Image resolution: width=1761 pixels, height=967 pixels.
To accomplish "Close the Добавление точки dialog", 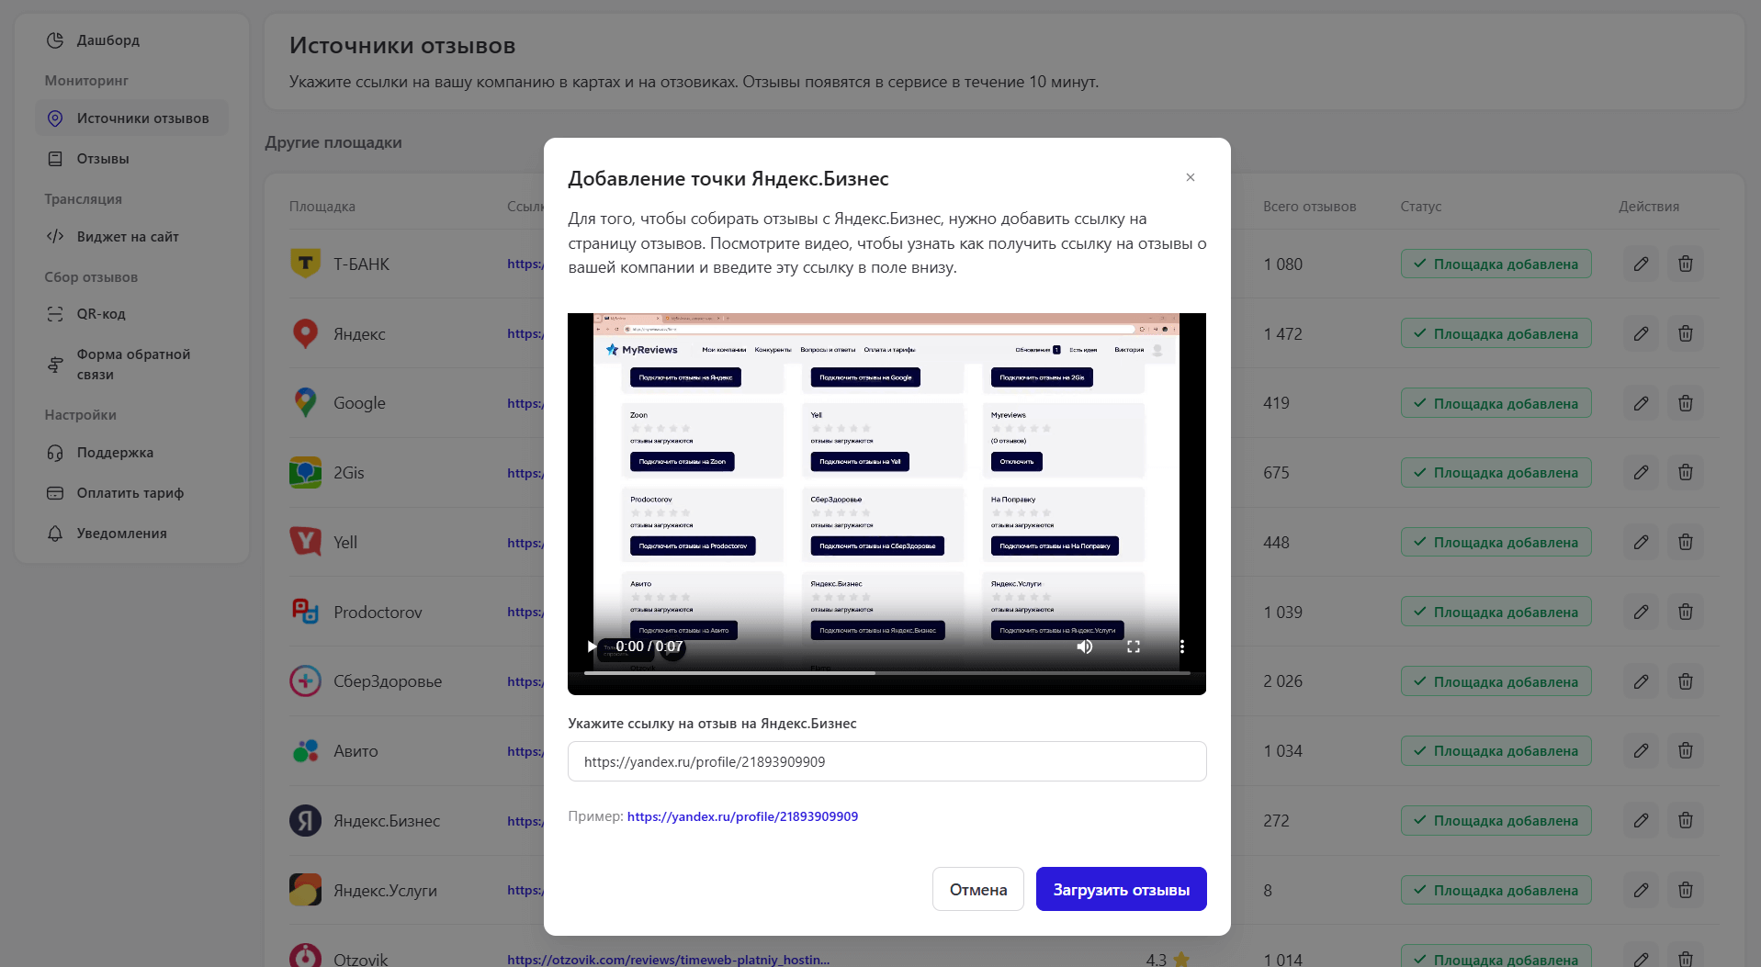I will pyautogui.click(x=1190, y=177).
